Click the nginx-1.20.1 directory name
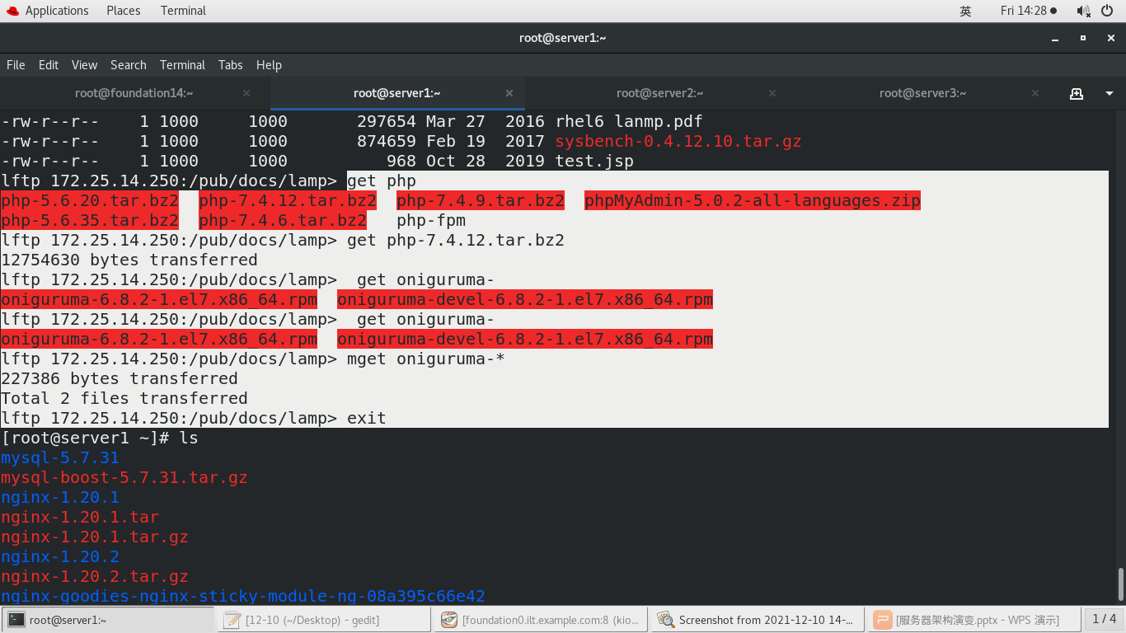The width and height of the screenshot is (1126, 633). pyautogui.click(x=60, y=497)
